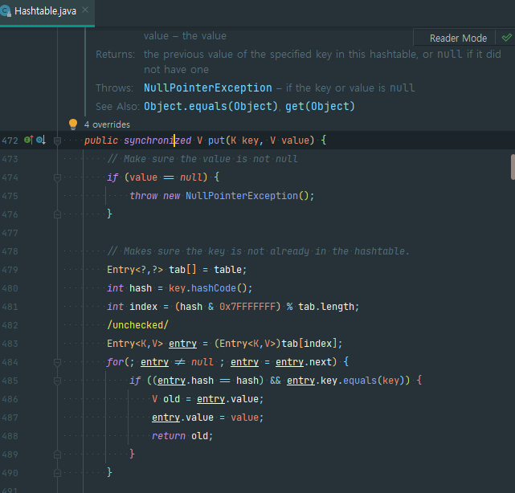The image size is (515, 493).
Task: Click 'table' variable on line 479
Action: click(227, 270)
